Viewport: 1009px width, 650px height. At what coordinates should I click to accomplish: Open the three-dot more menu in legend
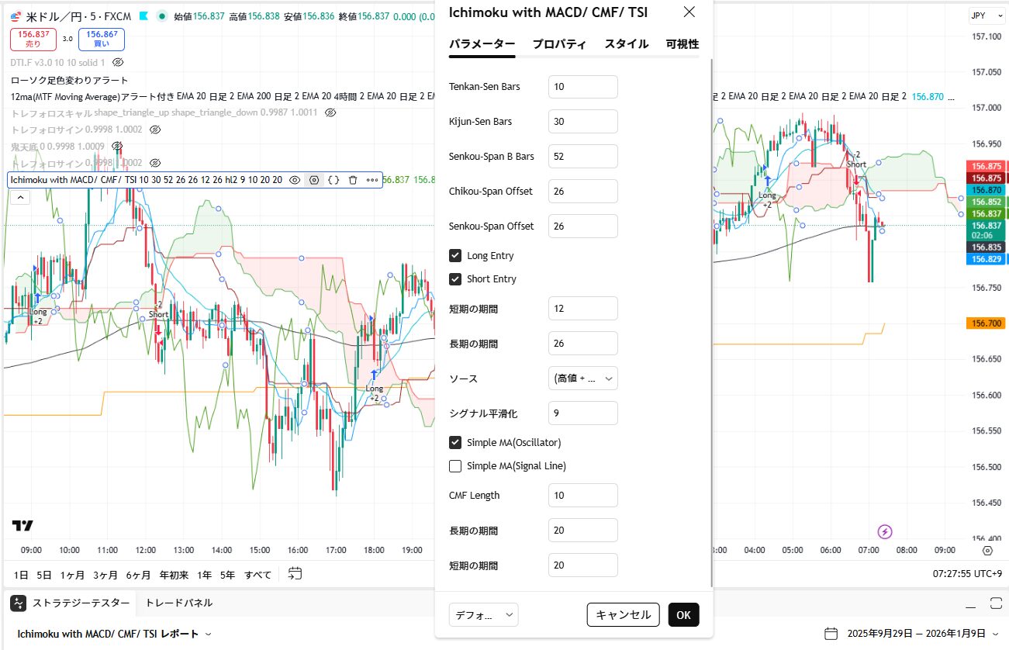[x=372, y=180]
